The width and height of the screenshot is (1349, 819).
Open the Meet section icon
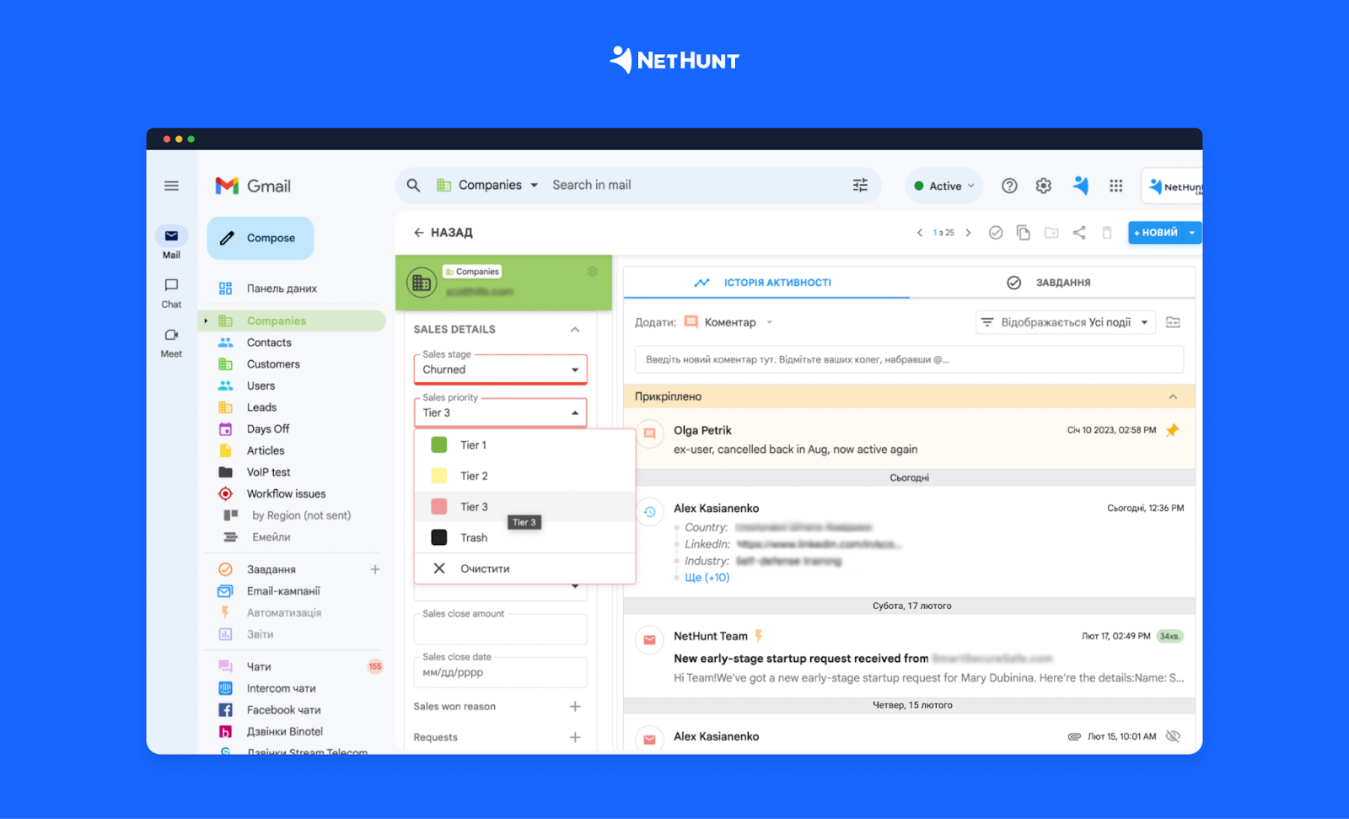tap(171, 335)
